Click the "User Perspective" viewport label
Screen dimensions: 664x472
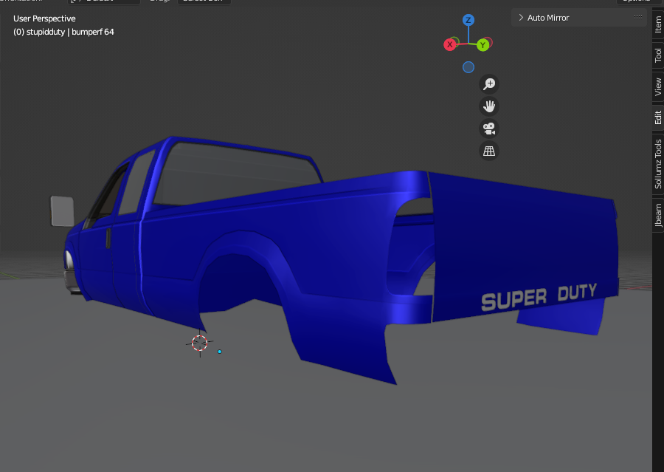click(44, 18)
